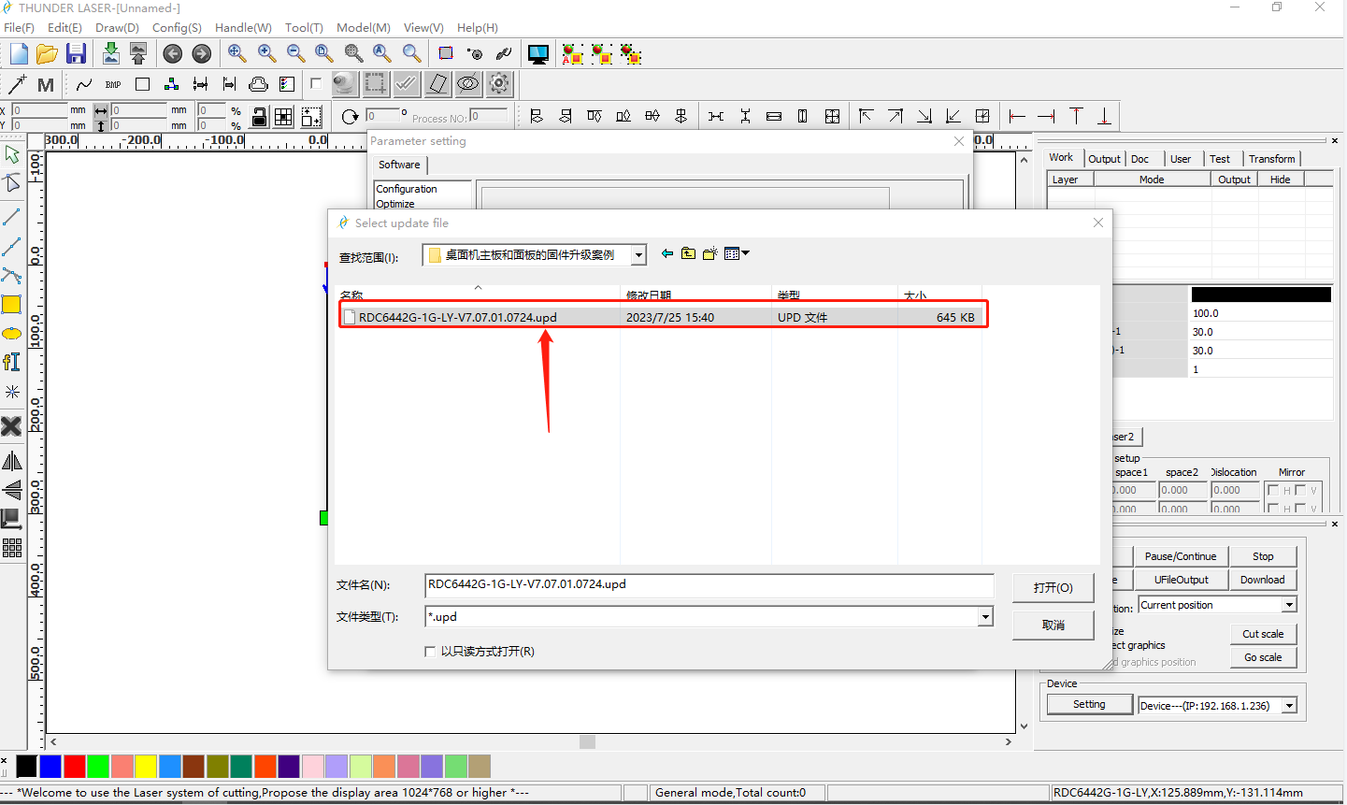Select file RDC6442G-1G-LY-V7.07.01.0724.upd in list
This screenshot has height=805, width=1347.
(661, 317)
